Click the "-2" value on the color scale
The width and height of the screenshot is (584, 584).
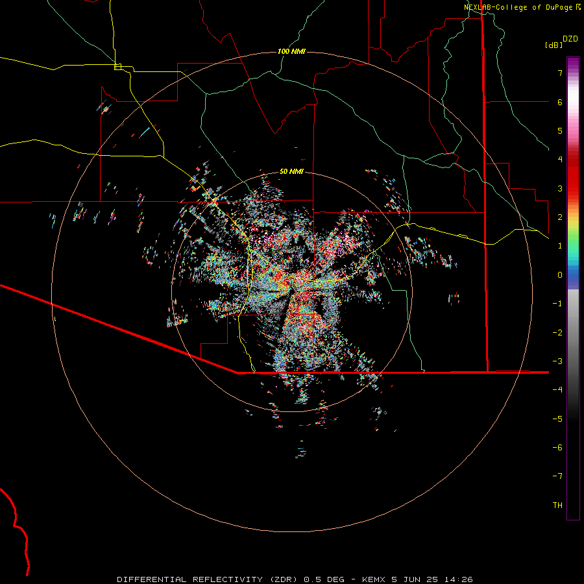pos(557,333)
